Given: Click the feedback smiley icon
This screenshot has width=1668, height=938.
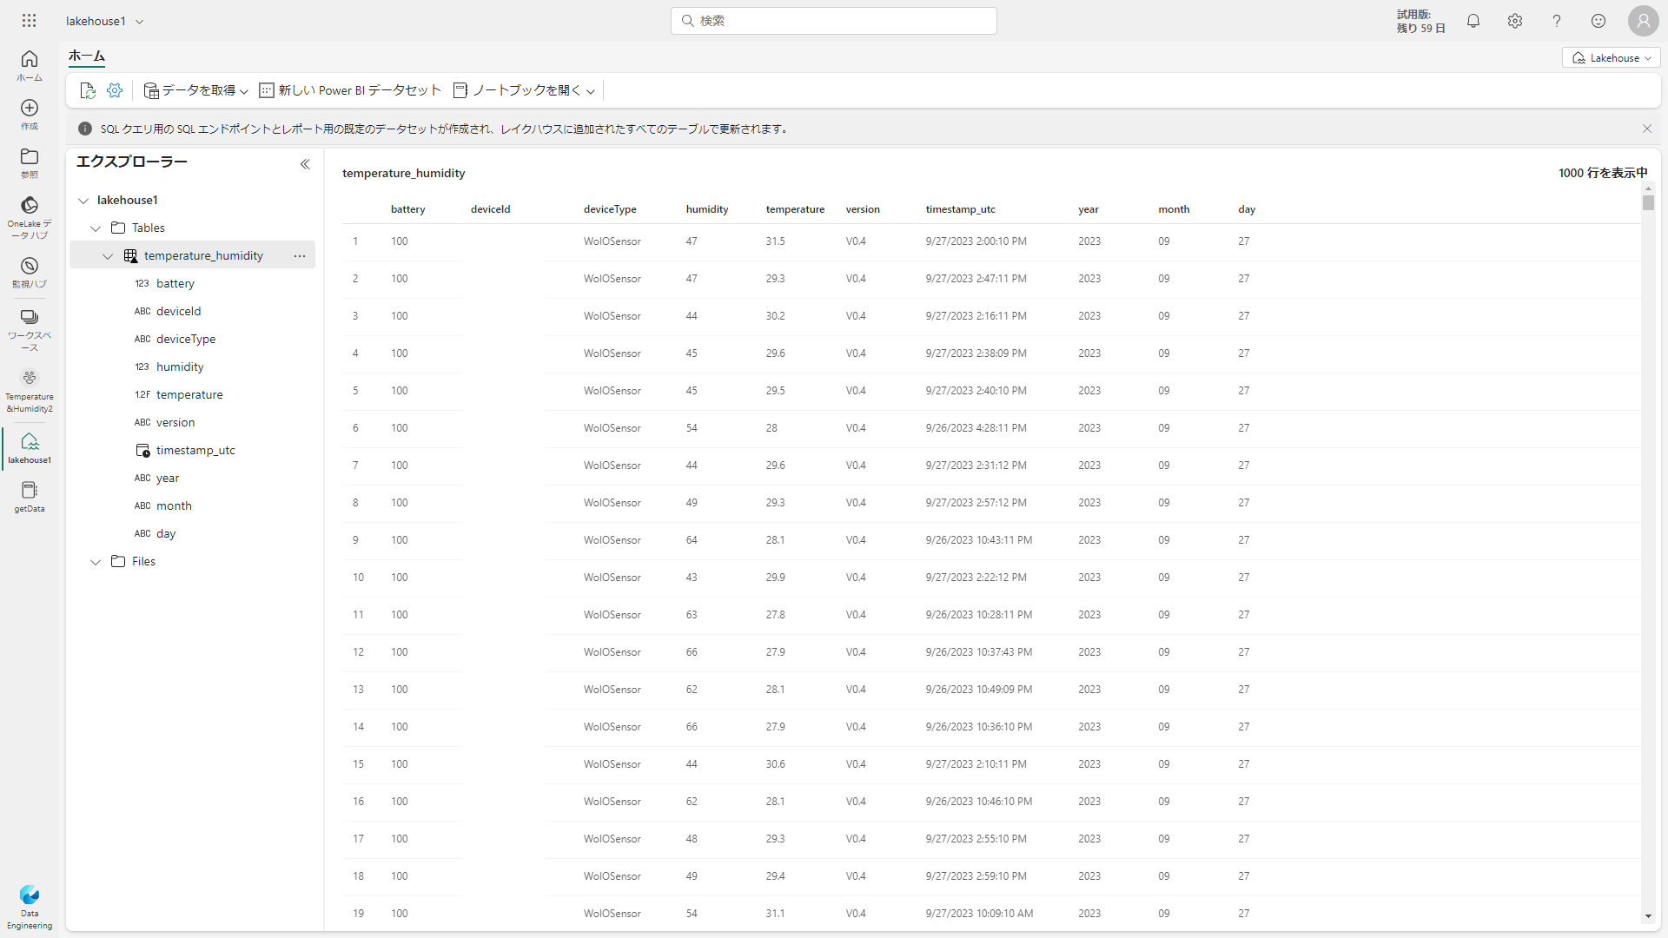Looking at the screenshot, I should point(1598,21).
